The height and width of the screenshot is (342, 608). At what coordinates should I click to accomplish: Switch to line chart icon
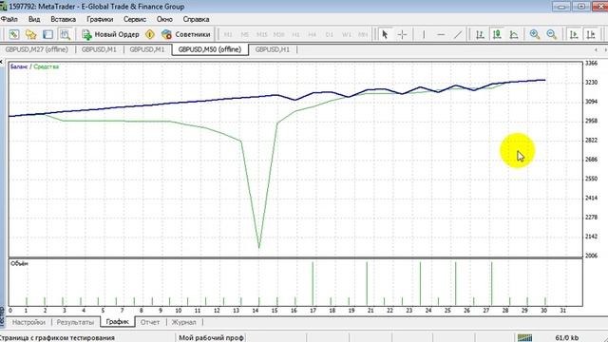point(514,34)
